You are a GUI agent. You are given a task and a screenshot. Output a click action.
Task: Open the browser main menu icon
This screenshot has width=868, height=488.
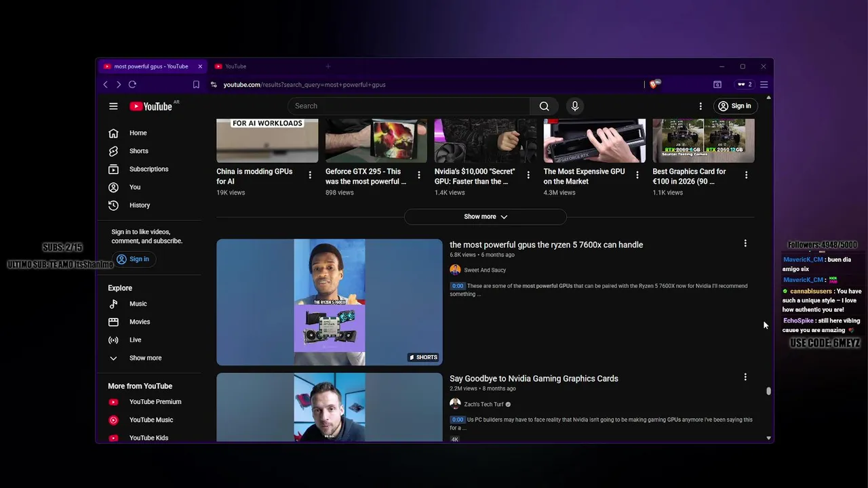pos(764,85)
